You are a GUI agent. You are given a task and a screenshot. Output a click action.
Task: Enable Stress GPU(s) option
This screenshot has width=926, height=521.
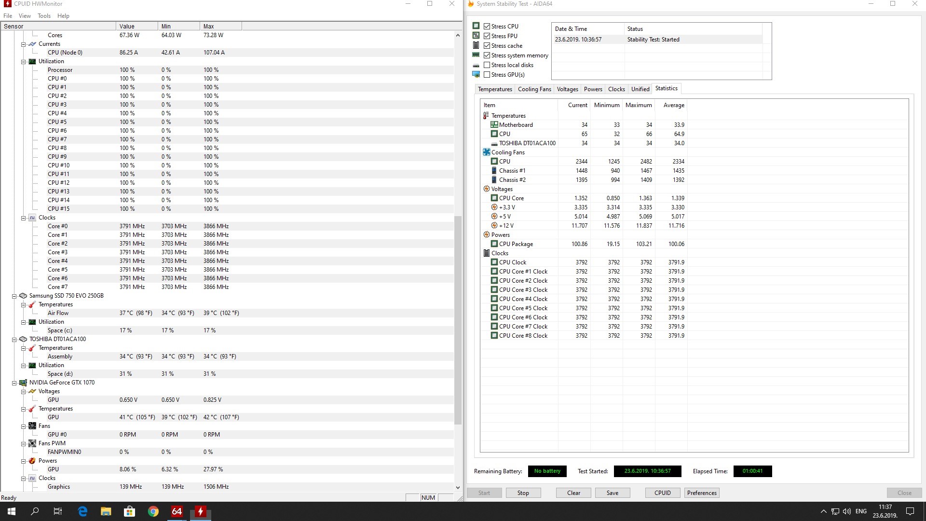point(487,75)
